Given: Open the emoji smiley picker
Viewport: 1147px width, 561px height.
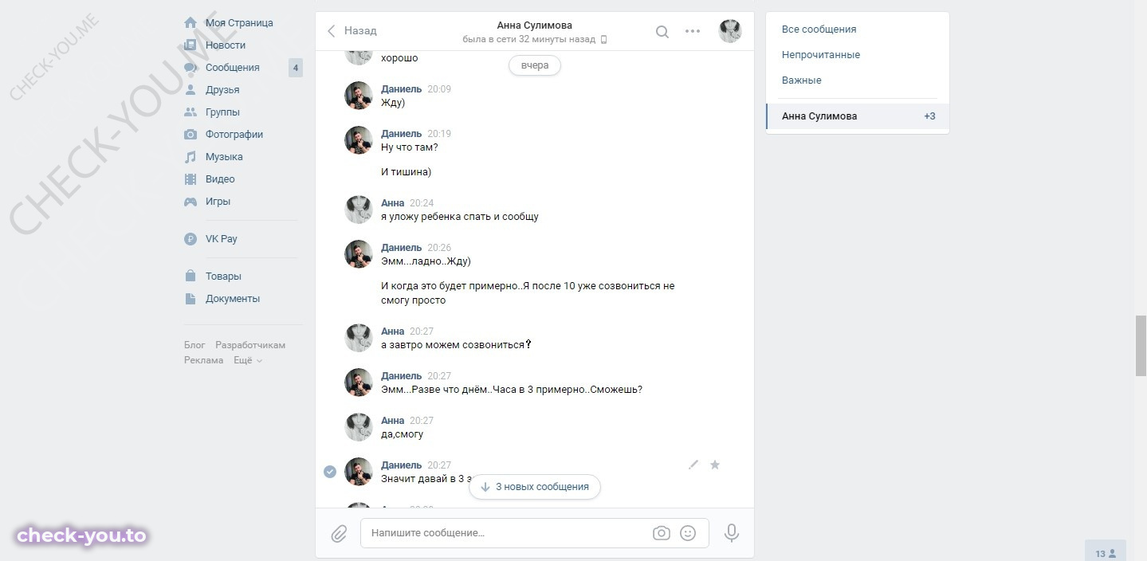Looking at the screenshot, I should coord(688,533).
